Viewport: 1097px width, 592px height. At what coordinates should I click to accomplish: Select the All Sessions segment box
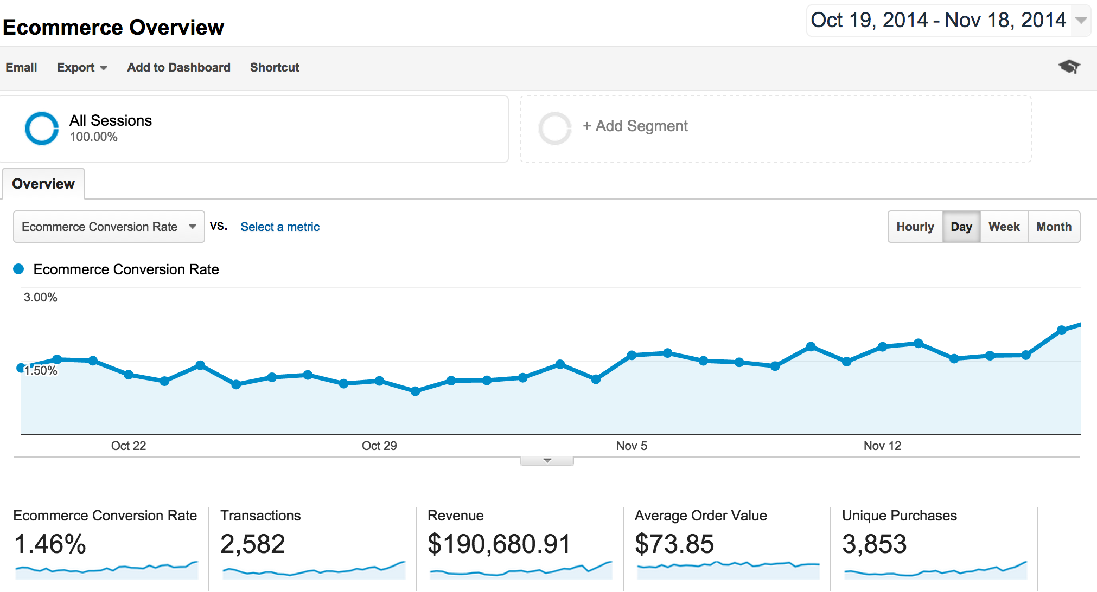tap(254, 129)
